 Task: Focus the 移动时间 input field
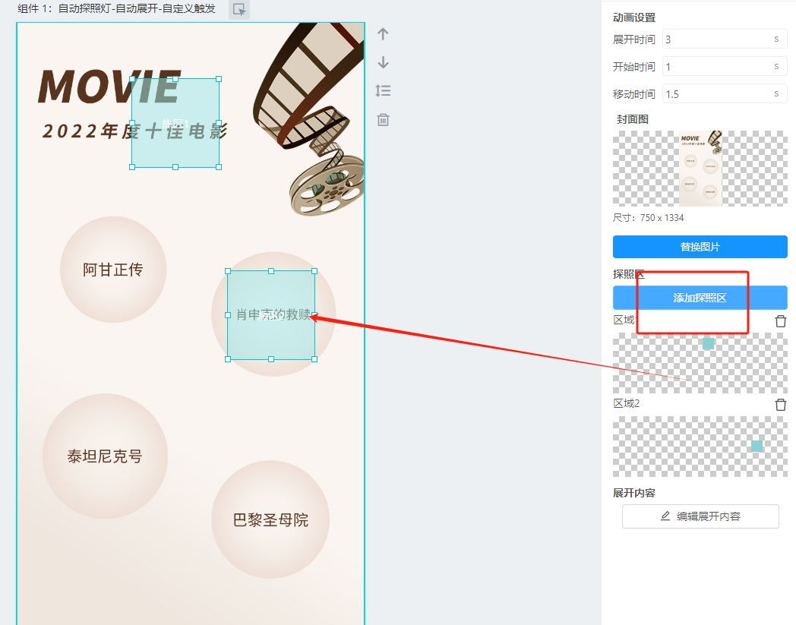714,94
